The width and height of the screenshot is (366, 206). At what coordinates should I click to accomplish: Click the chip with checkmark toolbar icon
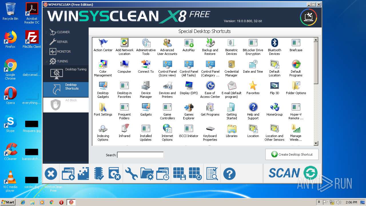pos(99,174)
